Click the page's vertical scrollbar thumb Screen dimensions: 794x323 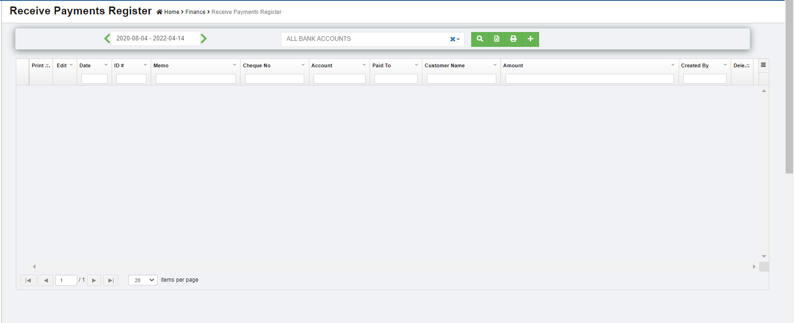[789, 88]
